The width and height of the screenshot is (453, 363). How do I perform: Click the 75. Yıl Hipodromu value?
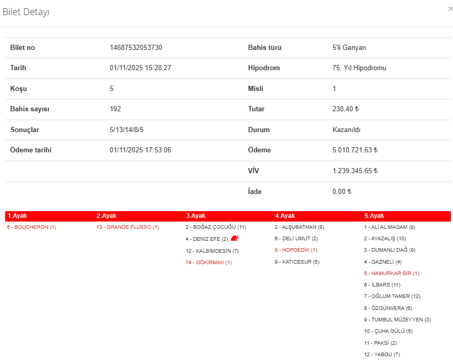[x=359, y=68]
